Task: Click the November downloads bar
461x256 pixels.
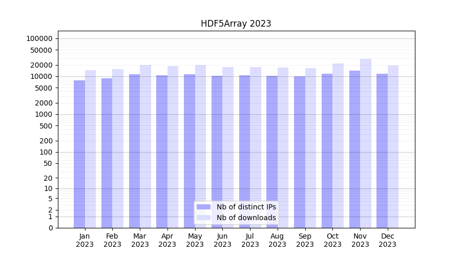Action: coord(366,143)
